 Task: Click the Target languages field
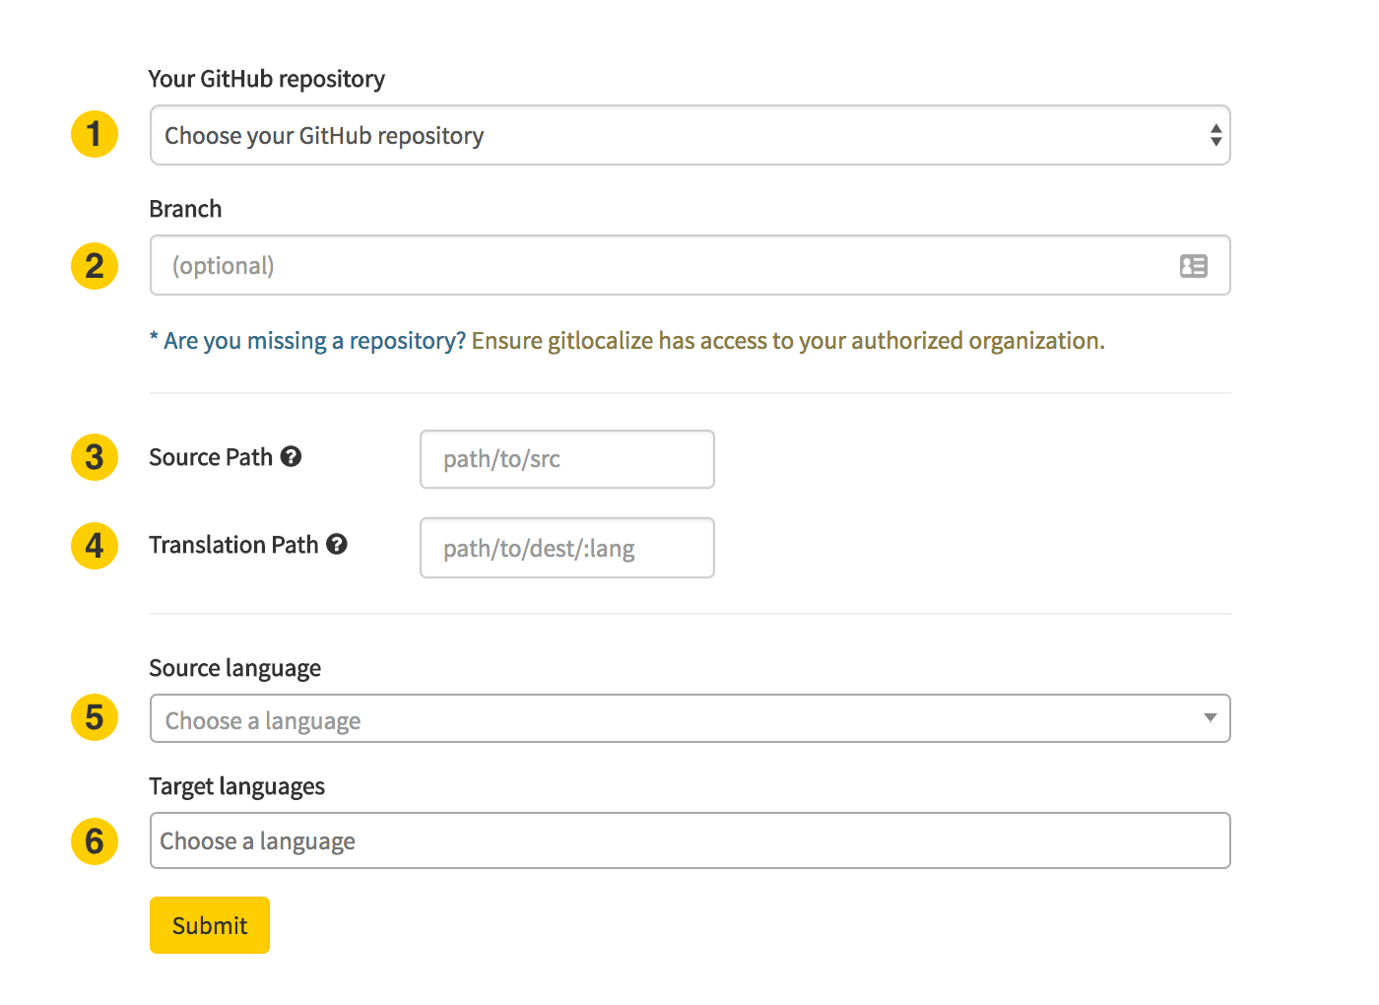689,840
